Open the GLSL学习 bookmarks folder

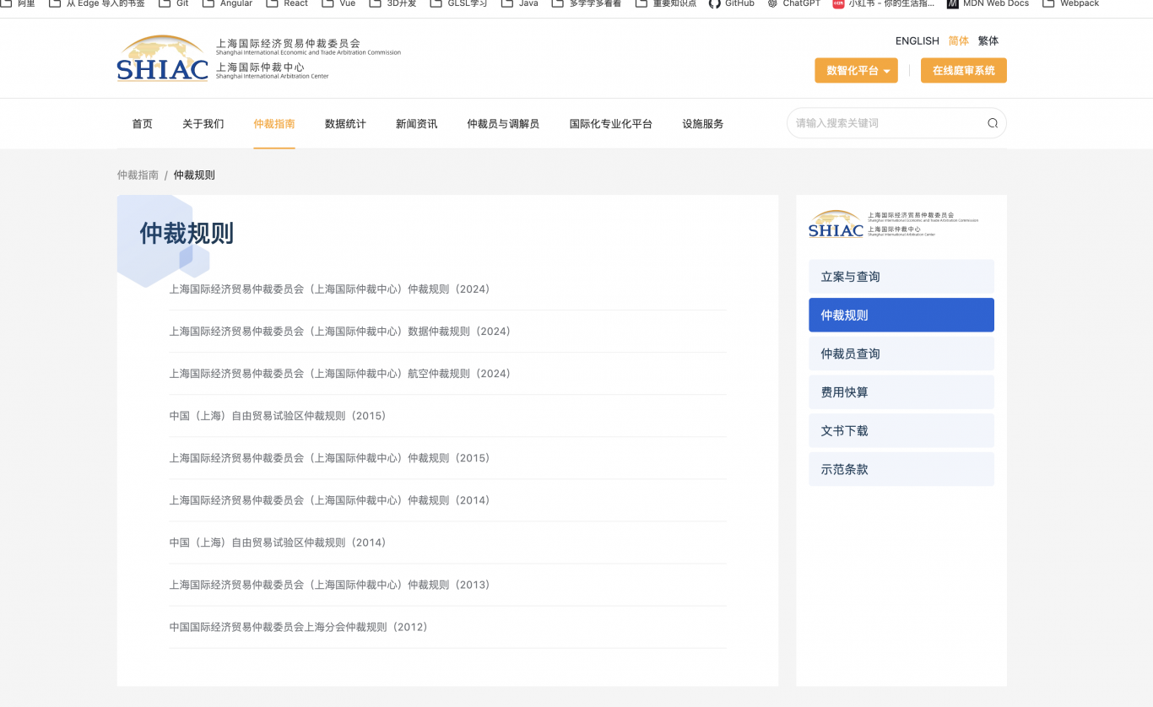(x=458, y=3)
